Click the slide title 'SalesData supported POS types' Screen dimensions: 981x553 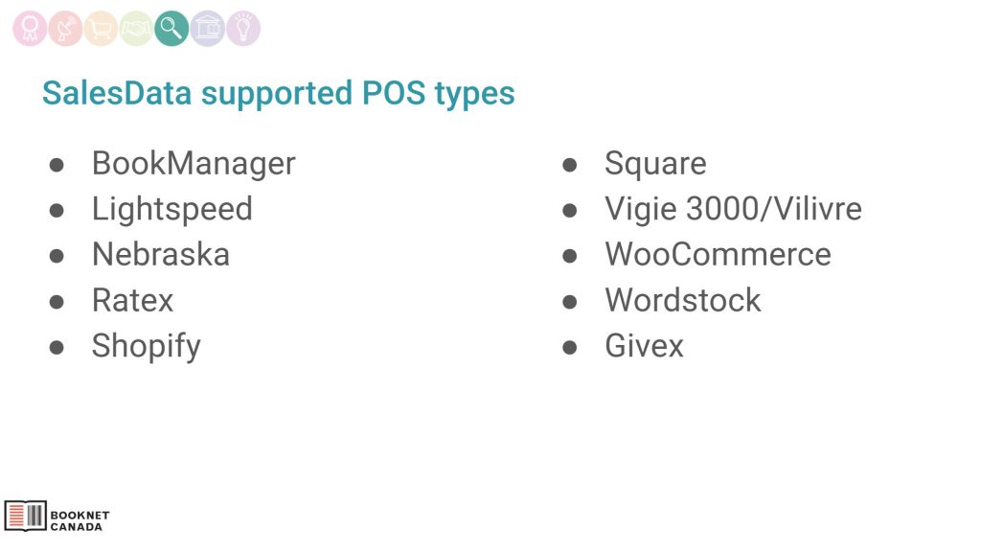(278, 93)
